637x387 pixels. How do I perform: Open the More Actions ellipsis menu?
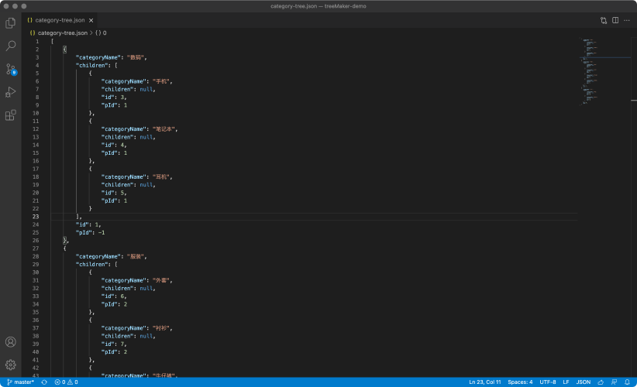pyautogui.click(x=627, y=20)
